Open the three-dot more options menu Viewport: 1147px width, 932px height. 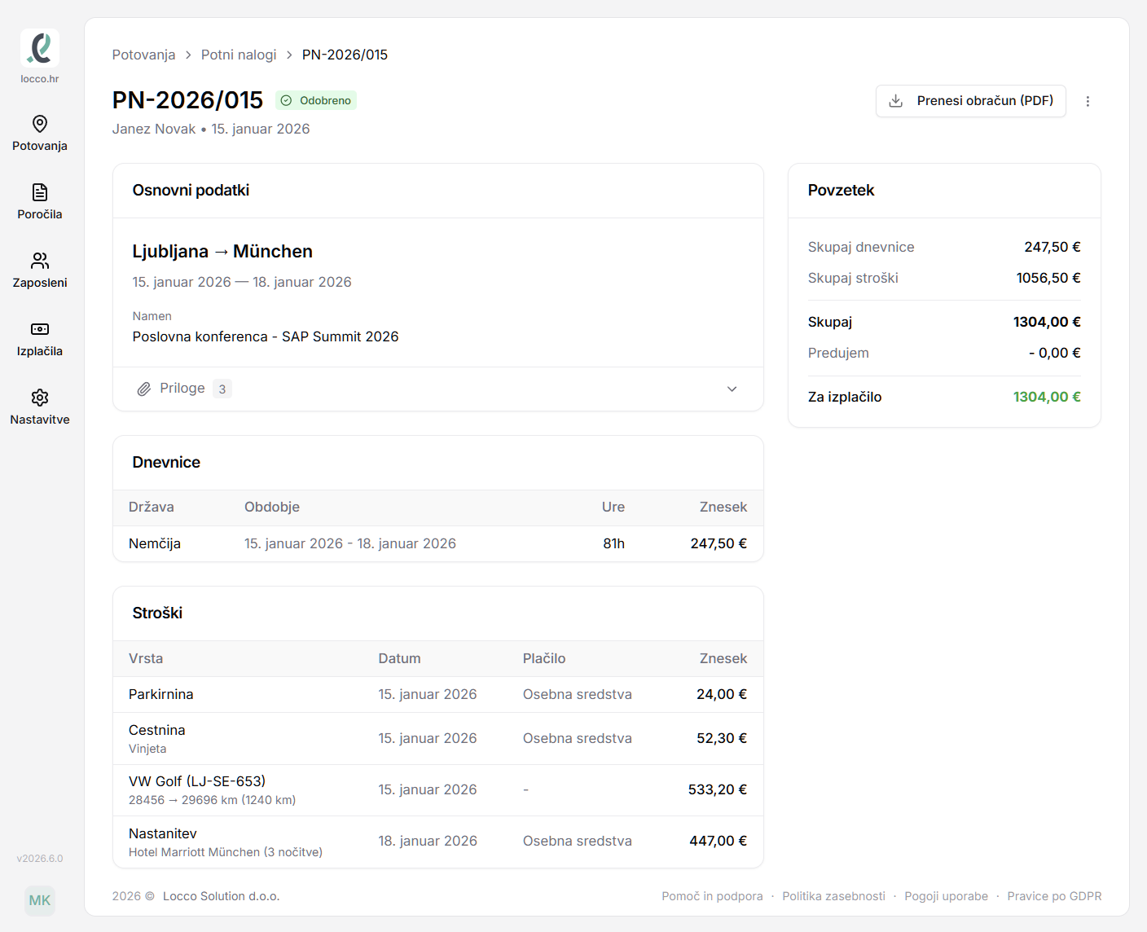point(1088,101)
